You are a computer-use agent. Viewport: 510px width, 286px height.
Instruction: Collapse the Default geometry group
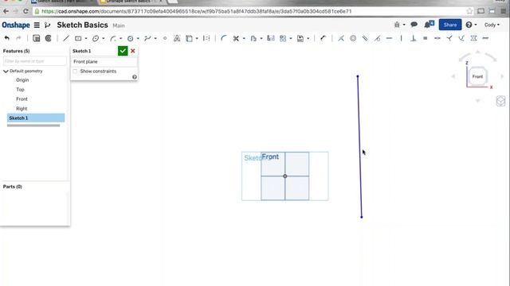(6, 71)
